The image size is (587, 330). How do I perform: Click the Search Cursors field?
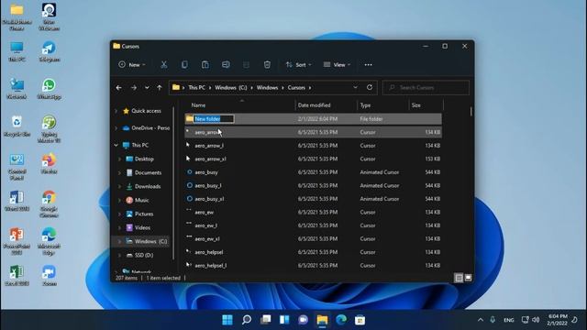(x=426, y=88)
